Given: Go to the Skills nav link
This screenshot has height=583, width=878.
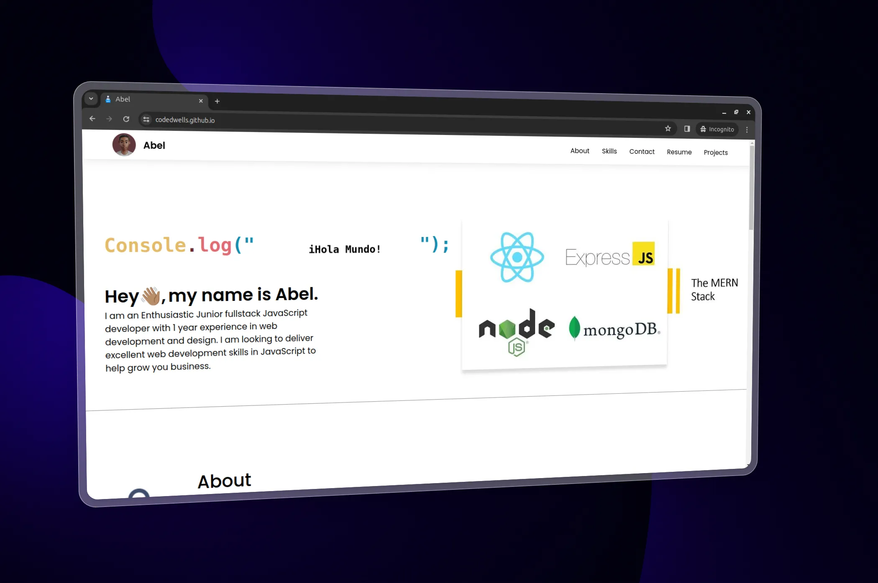Looking at the screenshot, I should click(609, 151).
